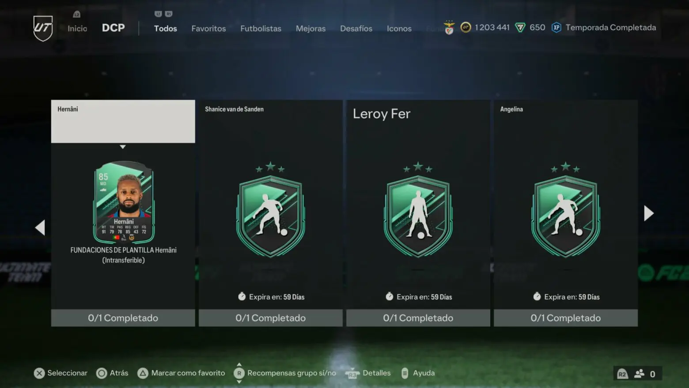This screenshot has width=689, height=388.
Task: Click the green FC points icon
Action: pos(520,28)
